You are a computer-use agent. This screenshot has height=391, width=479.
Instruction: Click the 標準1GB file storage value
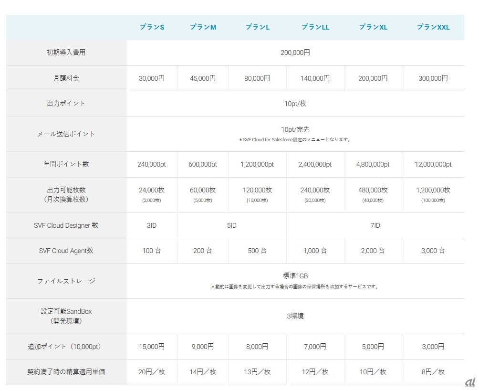click(x=295, y=276)
